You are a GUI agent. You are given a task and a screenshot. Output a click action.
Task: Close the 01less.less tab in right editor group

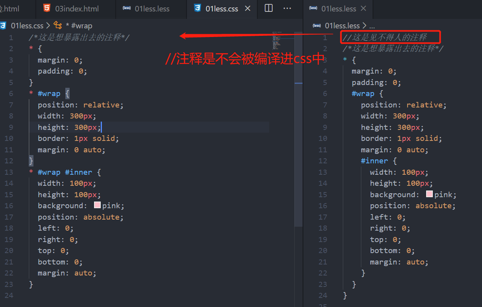click(x=363, y=8)
